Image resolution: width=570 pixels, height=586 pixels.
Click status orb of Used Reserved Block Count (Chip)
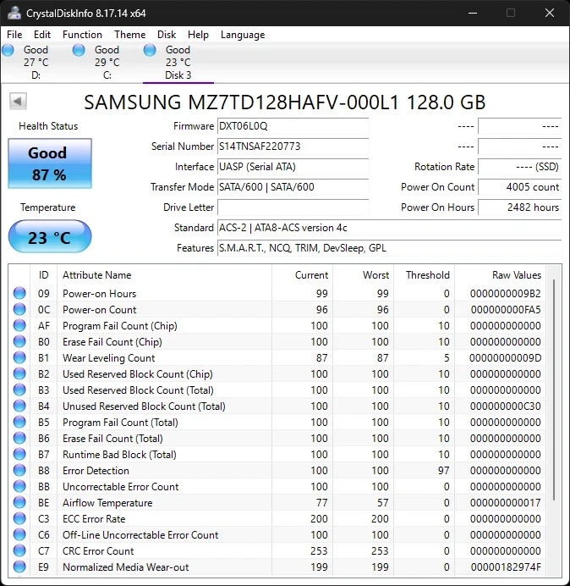(x=19, y=373)
